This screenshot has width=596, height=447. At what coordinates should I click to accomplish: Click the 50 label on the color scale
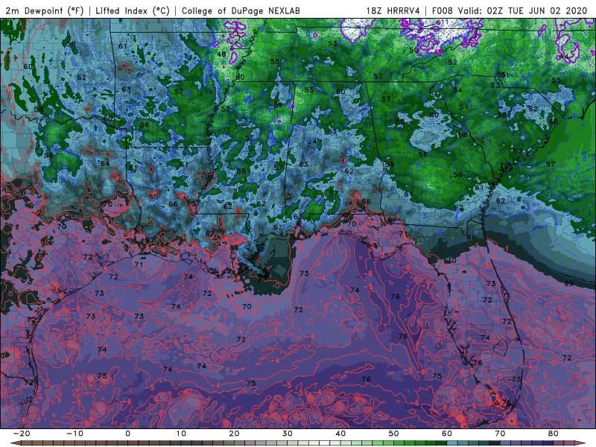pyautogui.click(x=394, y=434)
